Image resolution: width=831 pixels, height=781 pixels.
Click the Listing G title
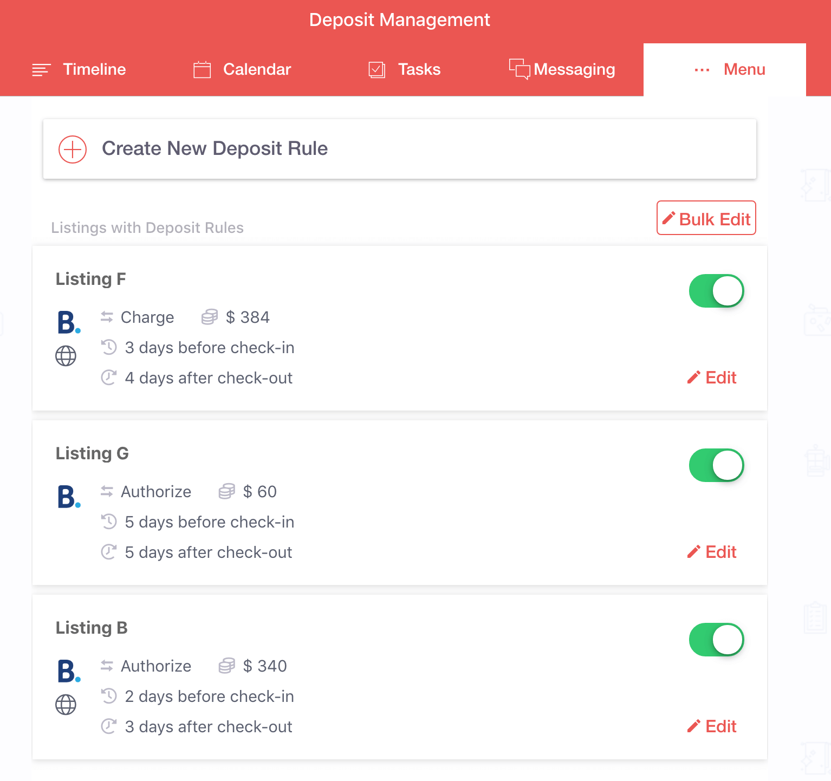click(x=92, y=453)
